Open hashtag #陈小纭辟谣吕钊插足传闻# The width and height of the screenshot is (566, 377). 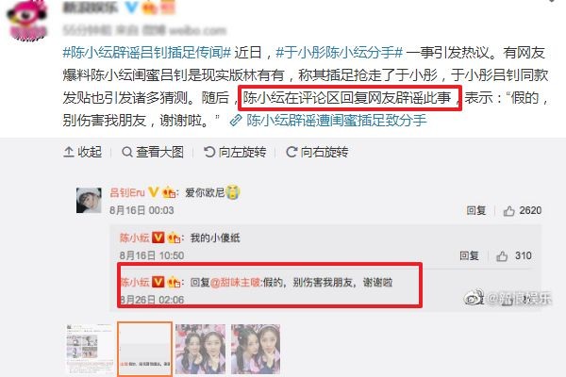point(146,53)
